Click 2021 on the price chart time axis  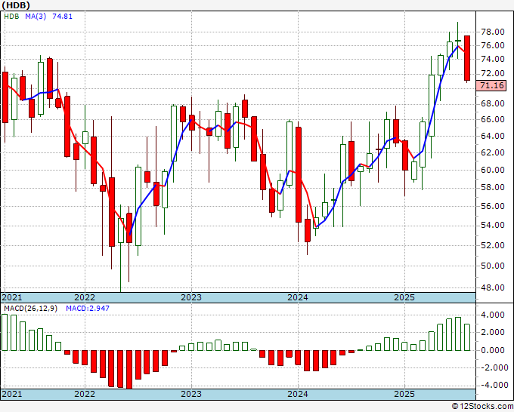[x=12, y=297]
